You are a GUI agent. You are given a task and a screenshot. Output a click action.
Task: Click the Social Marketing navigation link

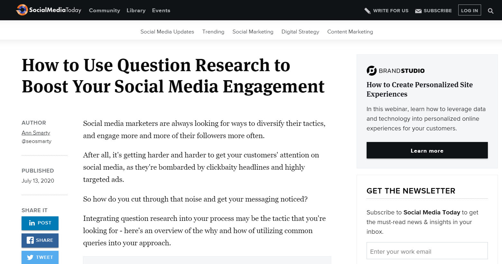point(253,32)
